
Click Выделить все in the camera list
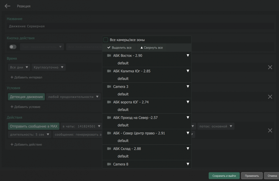[120, 48]
